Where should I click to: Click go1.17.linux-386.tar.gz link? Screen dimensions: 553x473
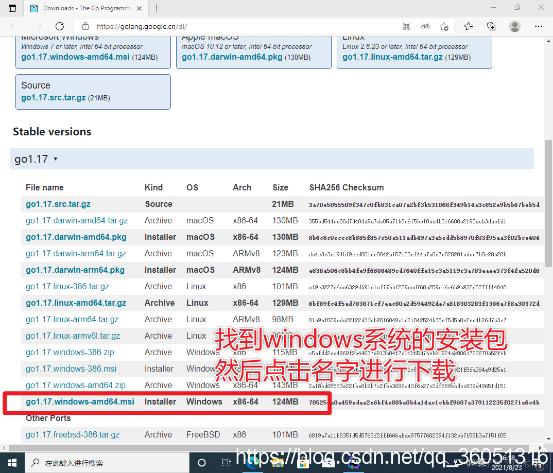pyautogui.click(x=67, y=287)
